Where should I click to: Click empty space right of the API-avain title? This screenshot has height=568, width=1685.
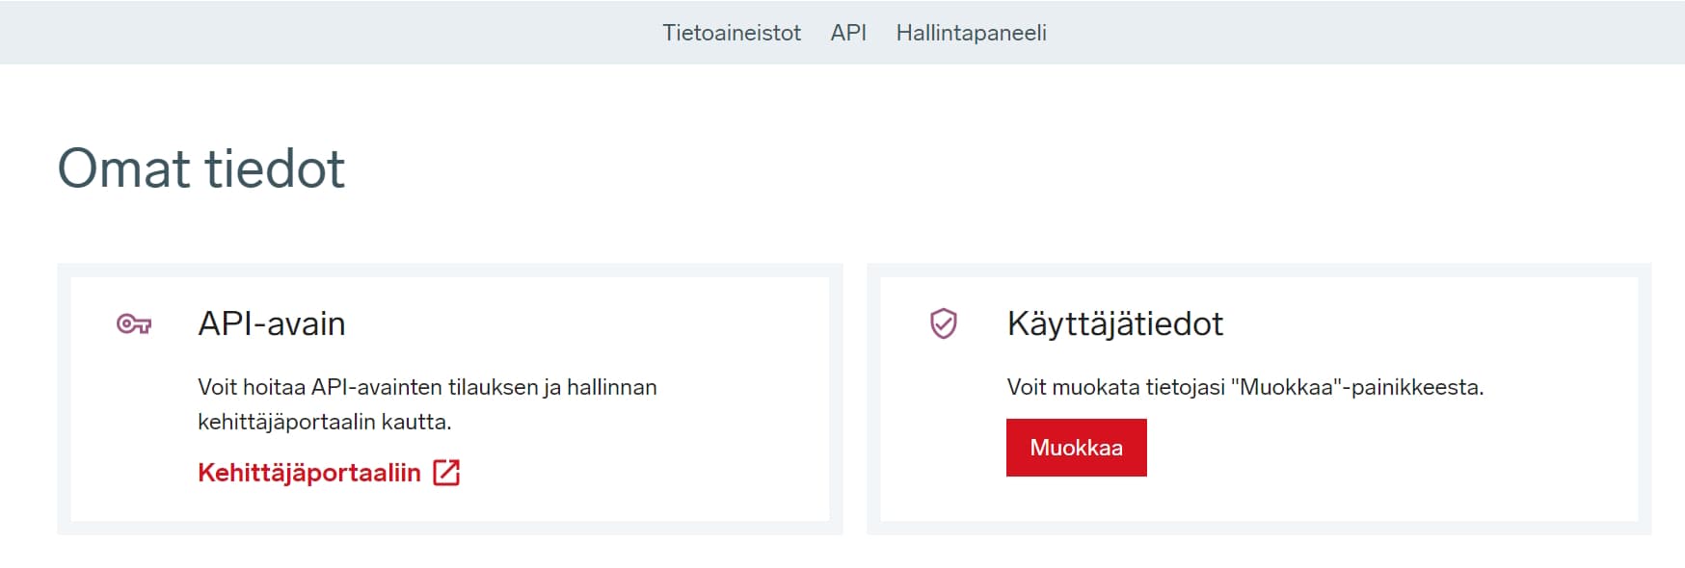pyautogui.click(x=578, y=324)
